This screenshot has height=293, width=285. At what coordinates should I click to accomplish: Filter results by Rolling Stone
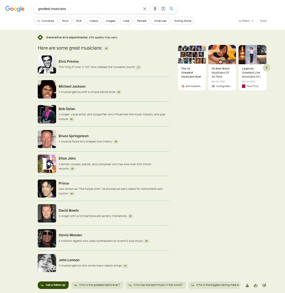point(183,21)
